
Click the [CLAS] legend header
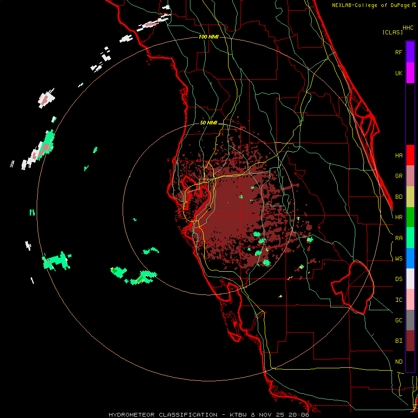392,33
